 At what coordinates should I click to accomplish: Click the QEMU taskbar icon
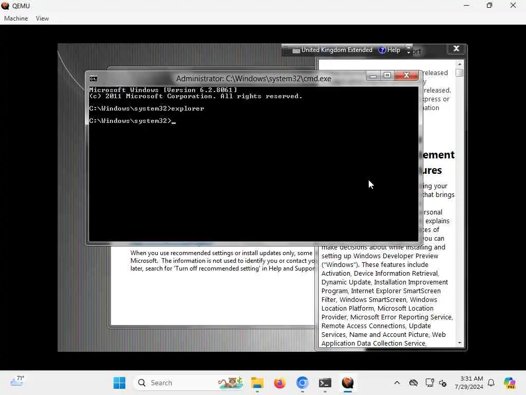pos(348,383)
